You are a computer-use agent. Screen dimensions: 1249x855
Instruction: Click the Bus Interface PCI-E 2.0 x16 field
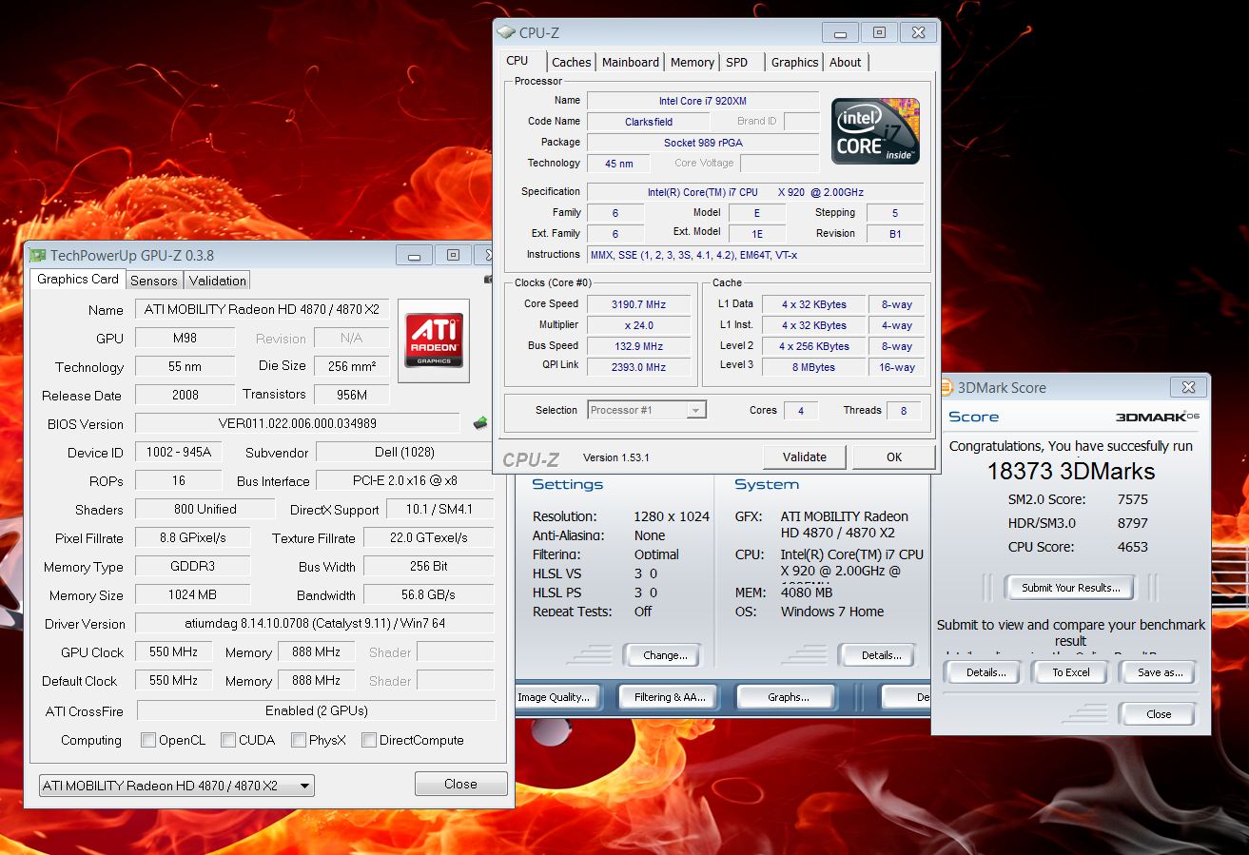click(405, 480)
